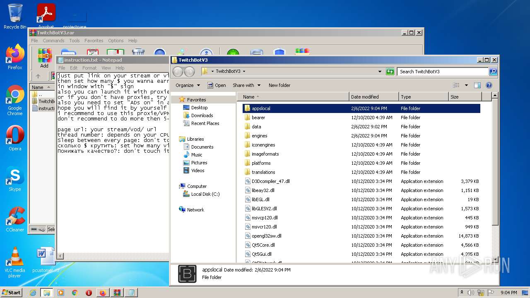Open the Recycle Bin desktop icon
Screen dimensions: 530x298
click(x=15, y=17)
